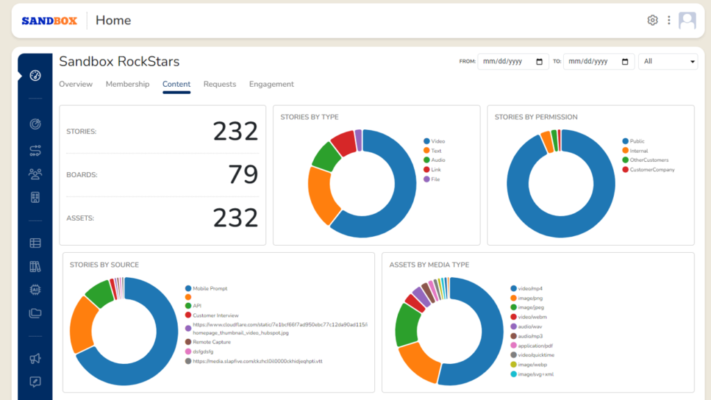711x400 pixels.
Task: Click the stacked folders icon in sidebar
Action: tap(35, 313)
